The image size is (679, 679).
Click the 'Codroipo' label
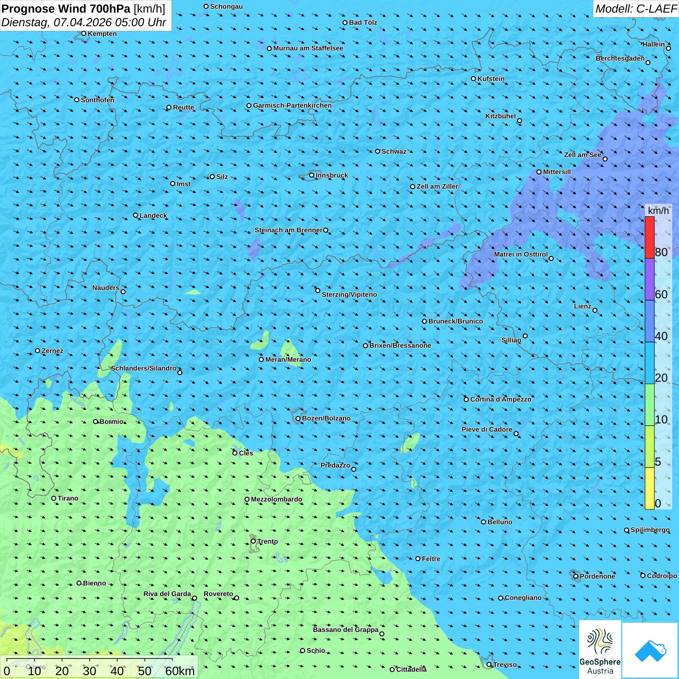click(662, 576)
